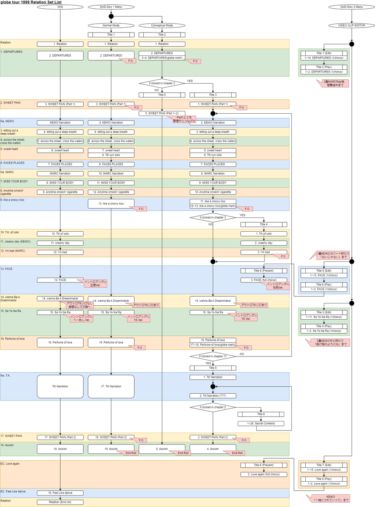Viewport: 375px width, 507px height.
Task: Select '4. letting out a deep breath'
Action: point(60,132)
